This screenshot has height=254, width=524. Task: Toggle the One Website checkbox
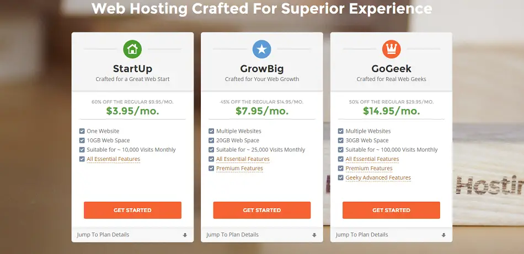82,131
